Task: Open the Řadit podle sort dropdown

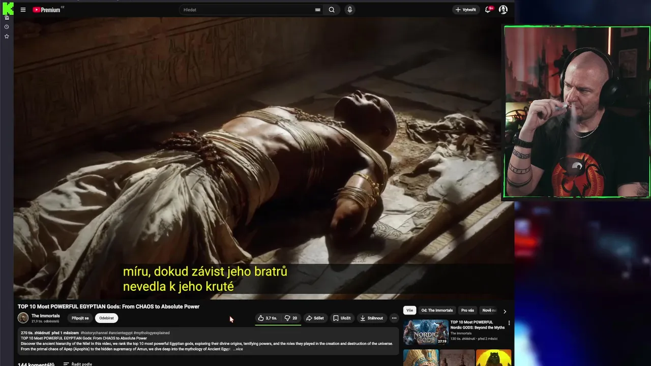Action: tap(78, 364)
